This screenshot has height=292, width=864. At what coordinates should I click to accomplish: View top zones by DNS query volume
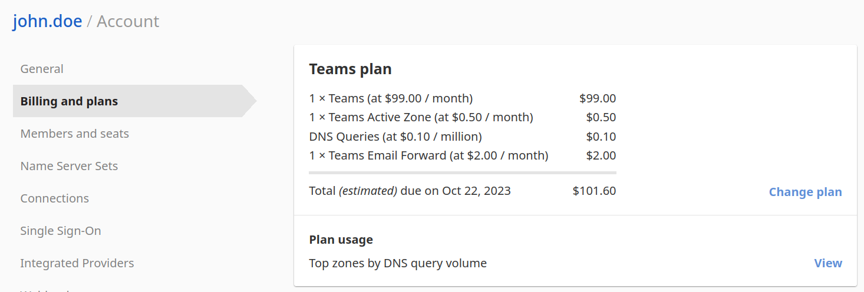click(x=827, y=263)
